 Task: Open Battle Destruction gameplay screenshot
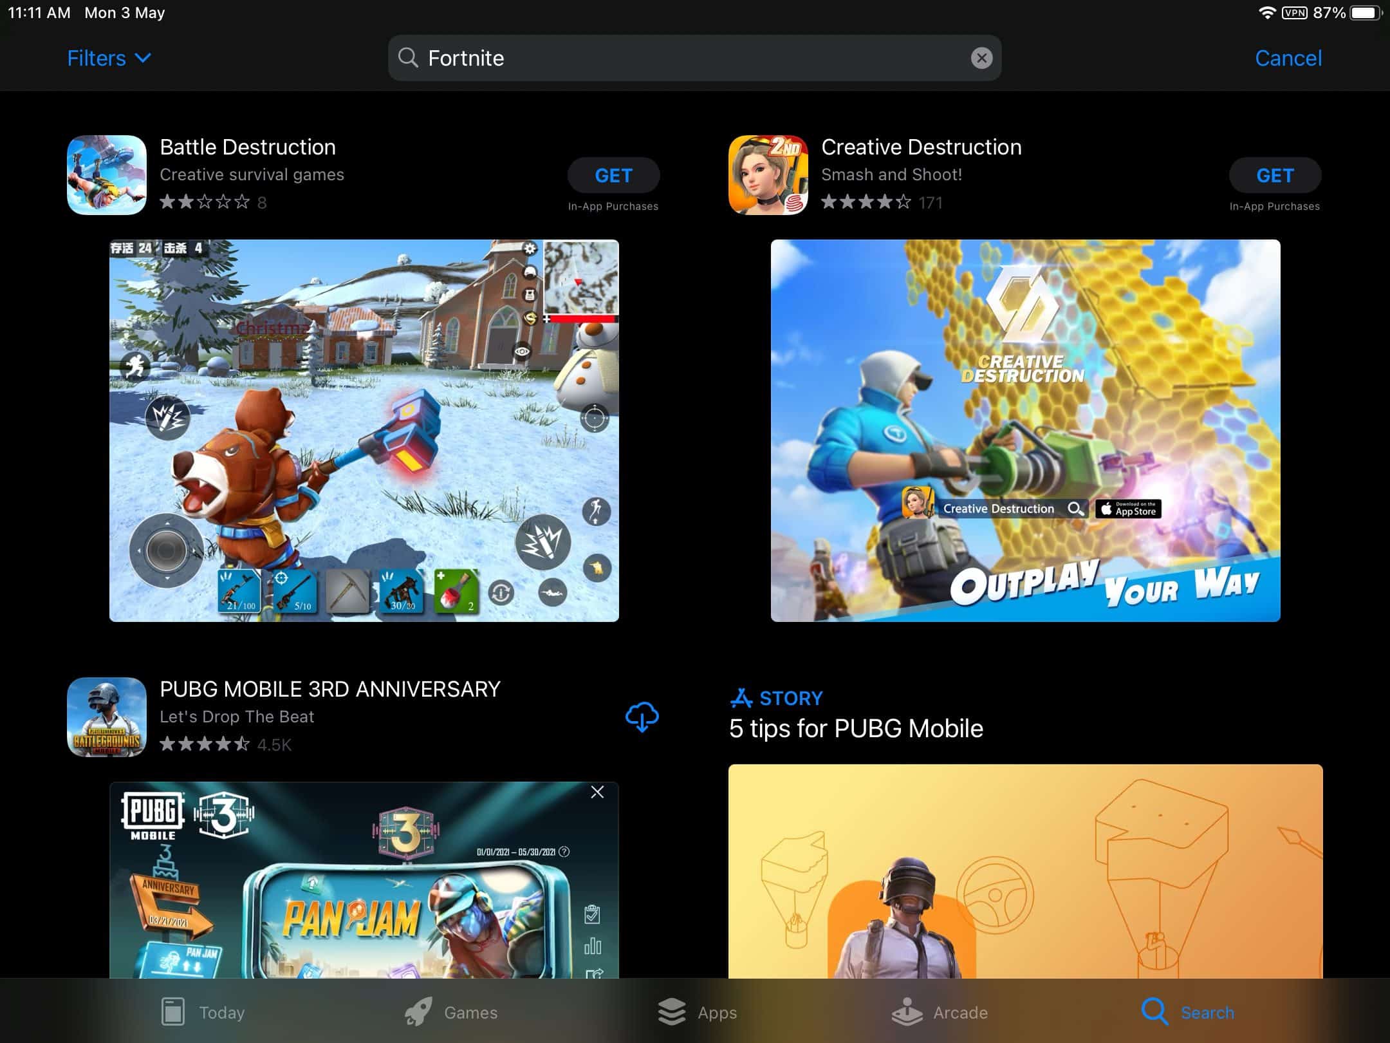(x=364, y=430)
